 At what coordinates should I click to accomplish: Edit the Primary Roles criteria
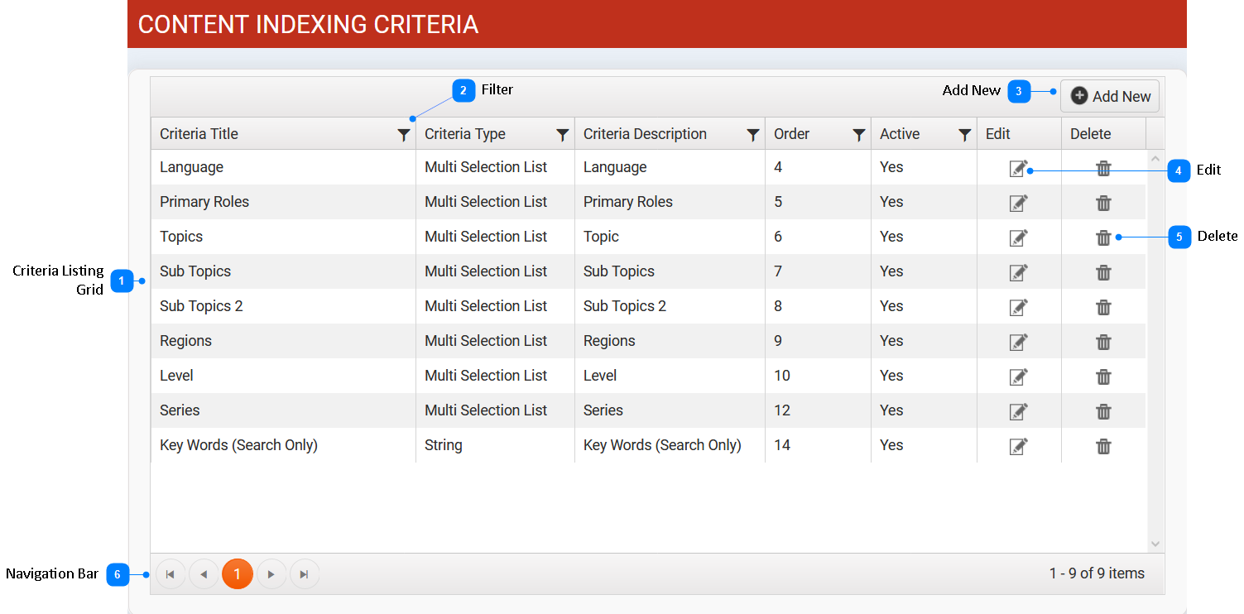[x=1018, y=204]
